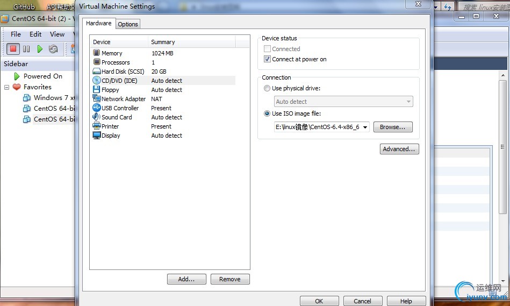Select Use ISO image file radio button
This screenshot has width=510, height=306.
[267, 113]
